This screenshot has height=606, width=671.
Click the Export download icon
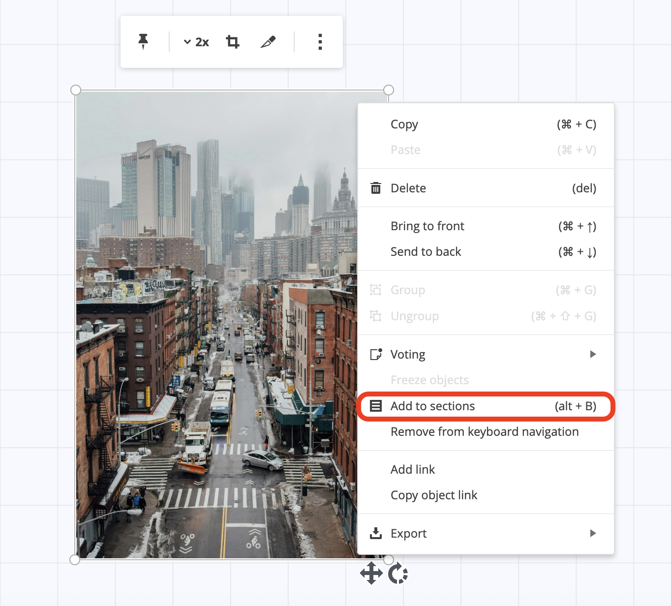376,533
